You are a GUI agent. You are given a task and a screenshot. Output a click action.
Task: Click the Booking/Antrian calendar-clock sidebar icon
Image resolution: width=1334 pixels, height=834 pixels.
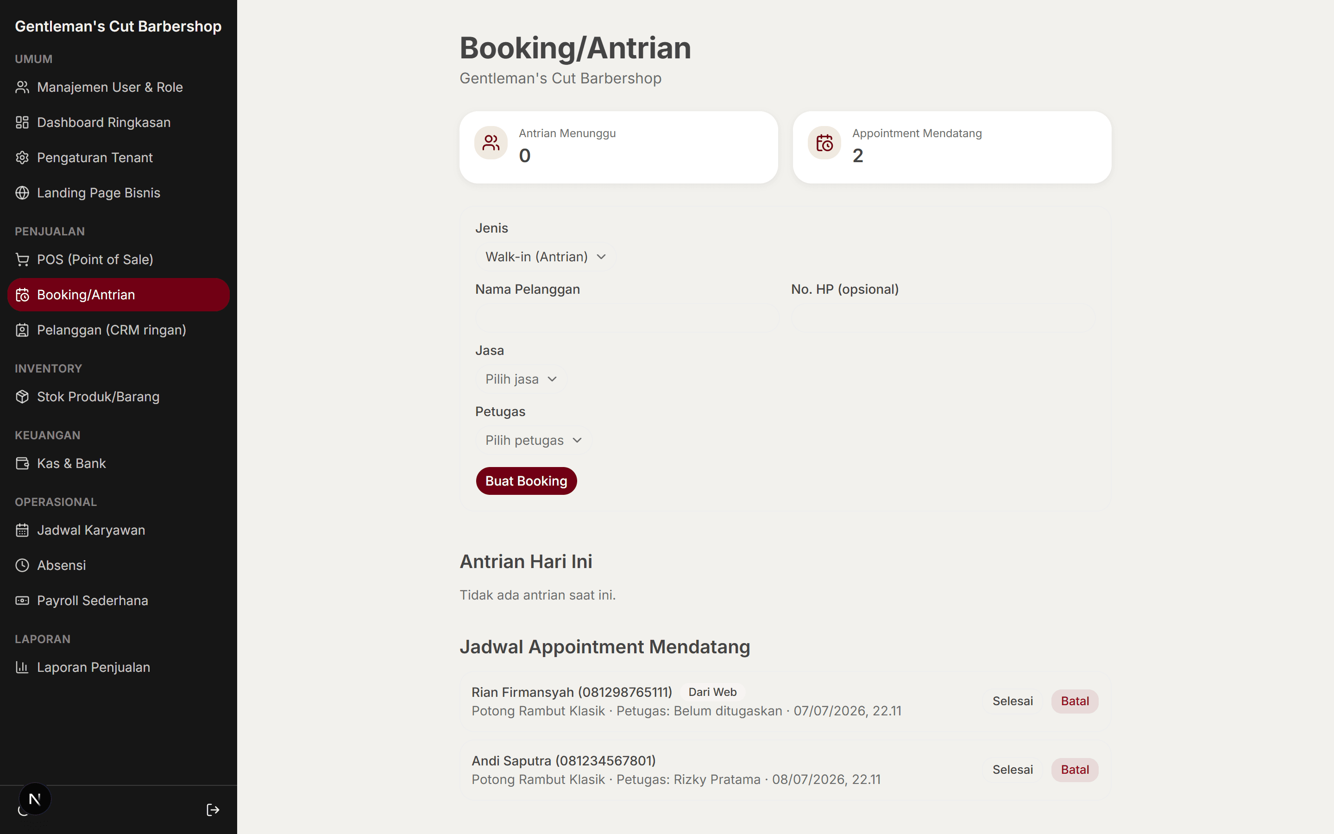pyautogui.click(x=22, y=295)
